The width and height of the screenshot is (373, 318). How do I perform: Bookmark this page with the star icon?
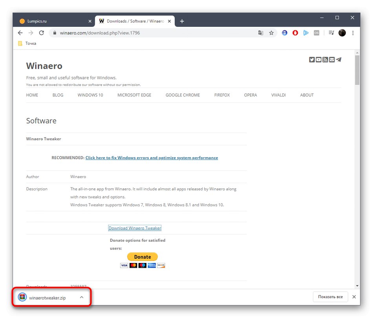tap(271, 33)
